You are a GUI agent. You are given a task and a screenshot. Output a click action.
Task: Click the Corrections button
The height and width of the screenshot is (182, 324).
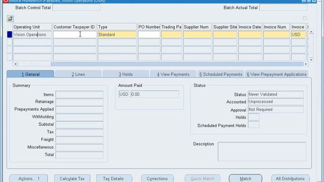click(157, 178)
